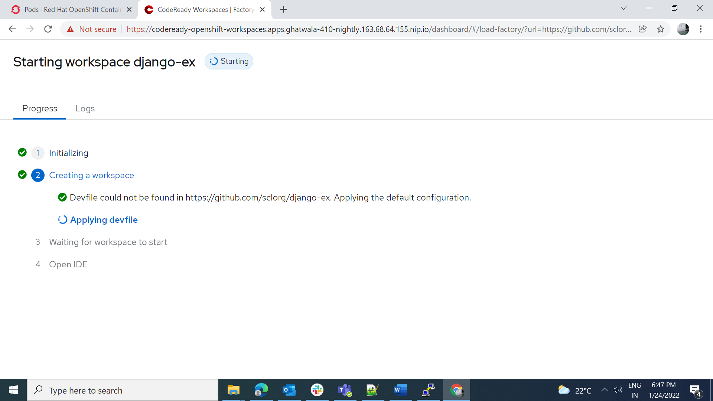Screen dimensions: 713x401
Task: Click the Not secure warning icon
Action: click(70, 29)
